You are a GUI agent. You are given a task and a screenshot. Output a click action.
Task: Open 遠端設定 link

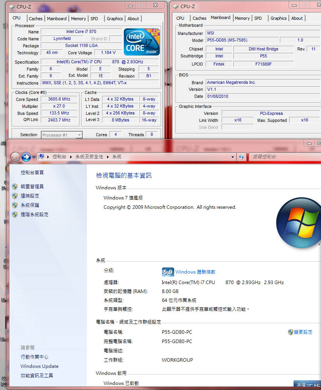[30, 196]
